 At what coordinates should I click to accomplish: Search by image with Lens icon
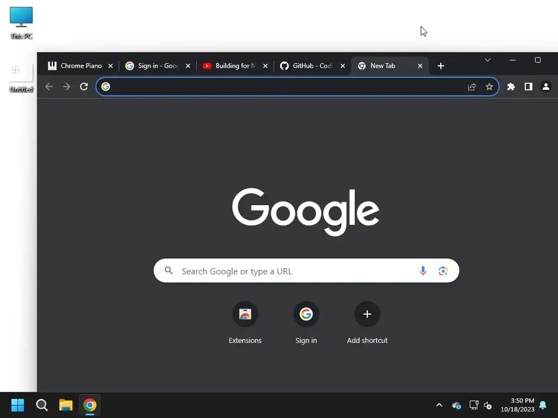click(443, 271)
